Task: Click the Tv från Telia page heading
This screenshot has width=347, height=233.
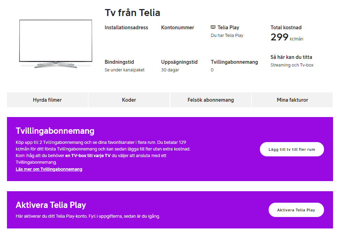Action: (x=132, y=13)
